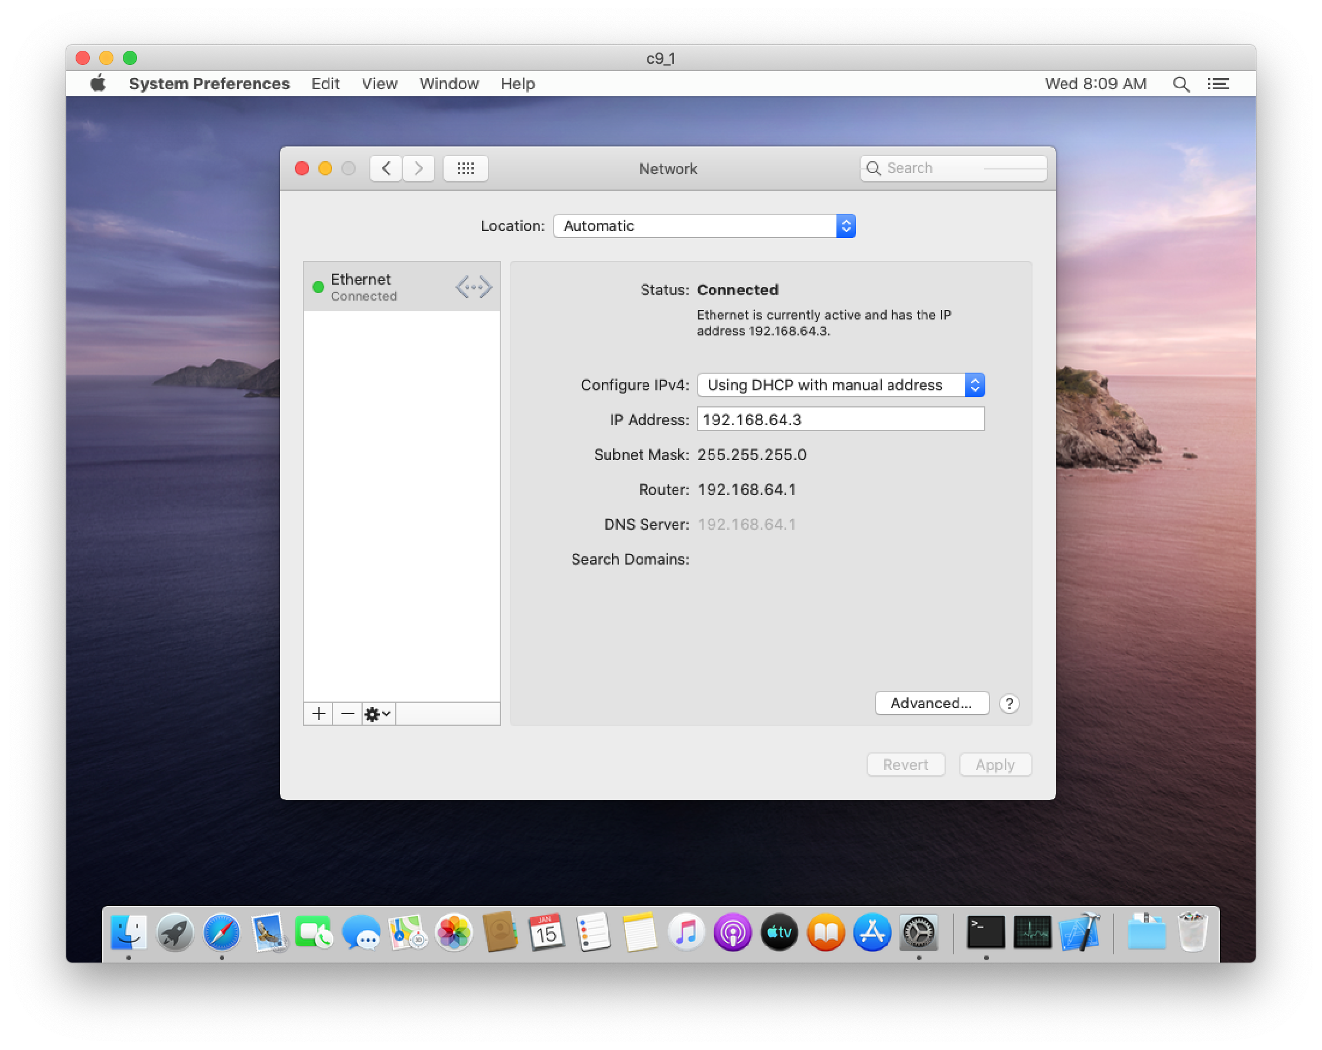Screen dimensions: 1322x1050
Task: Open Photos from the dock
Action: (454, 932)
